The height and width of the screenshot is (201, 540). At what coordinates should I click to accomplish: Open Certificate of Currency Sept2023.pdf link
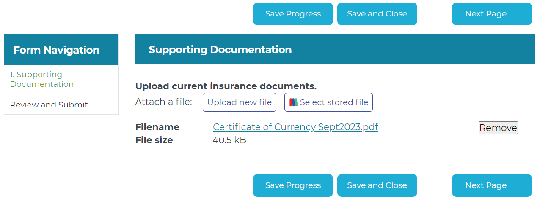click(x=295, y=127)
